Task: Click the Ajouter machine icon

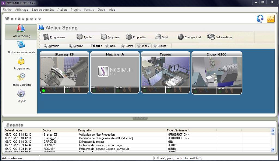Action: pyautogui.click(x=79, y=37)
